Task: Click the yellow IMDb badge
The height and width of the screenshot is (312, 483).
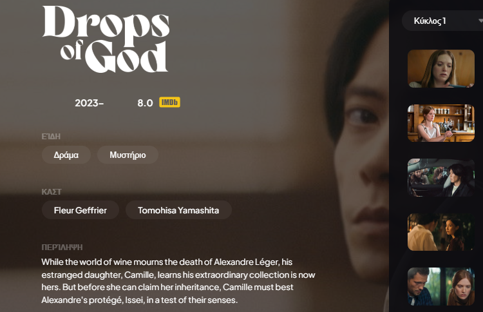Action: coord(169,102)
